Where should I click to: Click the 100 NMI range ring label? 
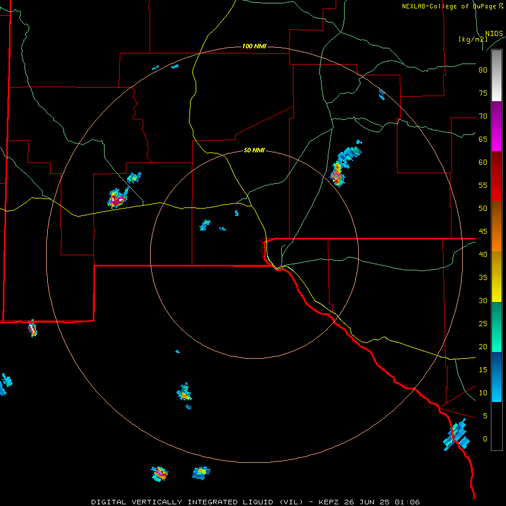[x=254, y=46]
